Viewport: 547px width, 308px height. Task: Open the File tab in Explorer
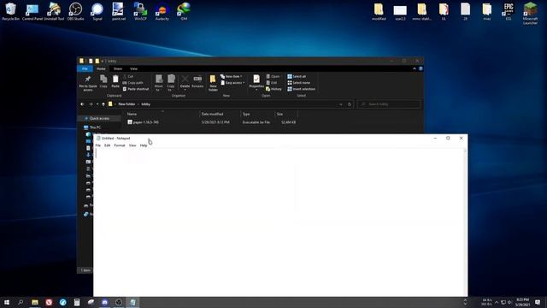(85, 68)
